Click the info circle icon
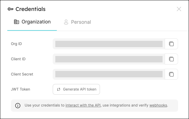Image resolution: width=189 pixels, height=119 pixels. [x=18, y=106]
